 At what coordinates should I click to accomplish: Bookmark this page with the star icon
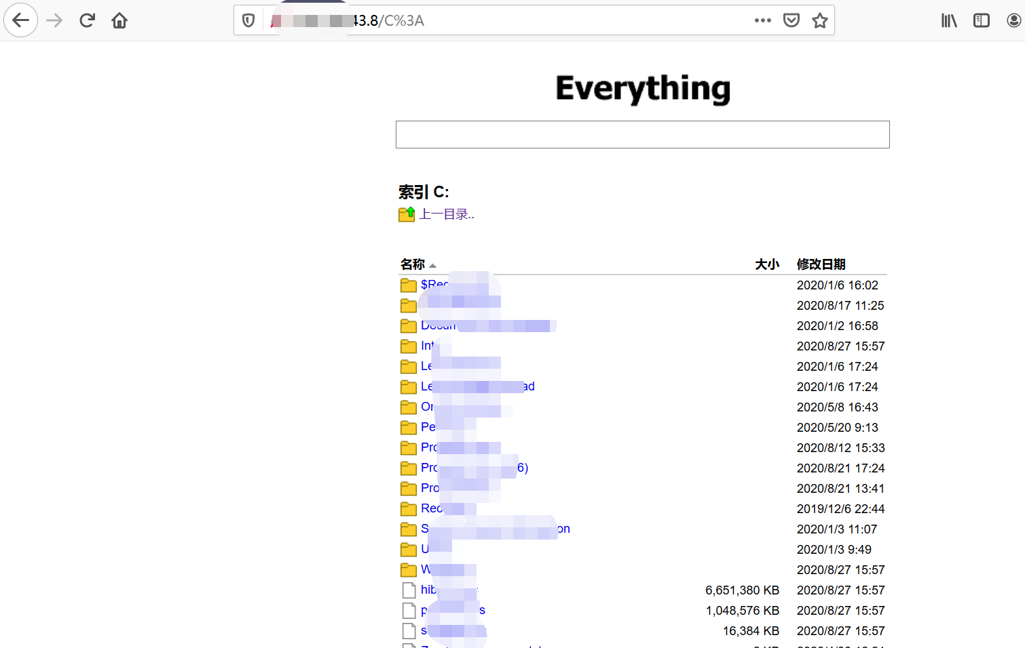(820, 20)
